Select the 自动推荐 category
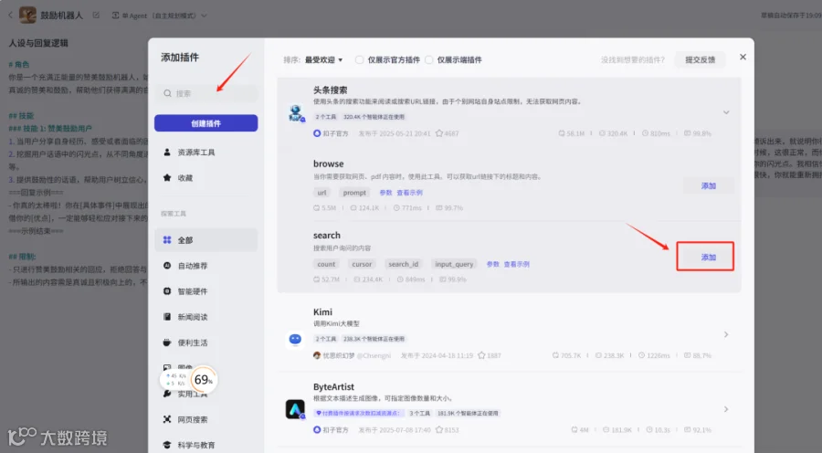 tap(206, 266)
